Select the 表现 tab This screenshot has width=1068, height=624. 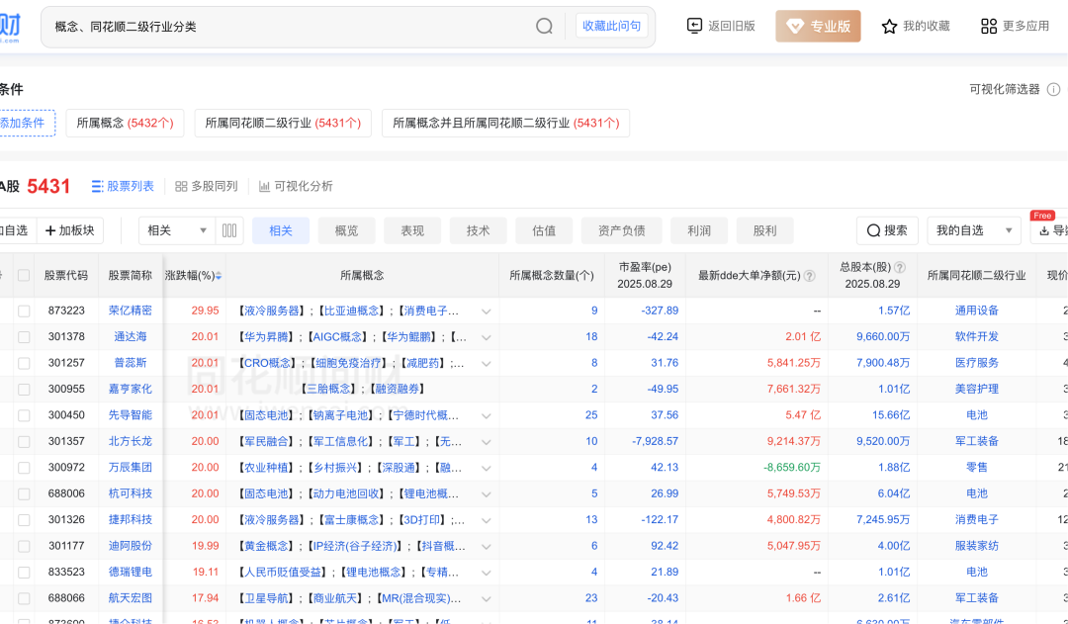(x=412, y=231)
